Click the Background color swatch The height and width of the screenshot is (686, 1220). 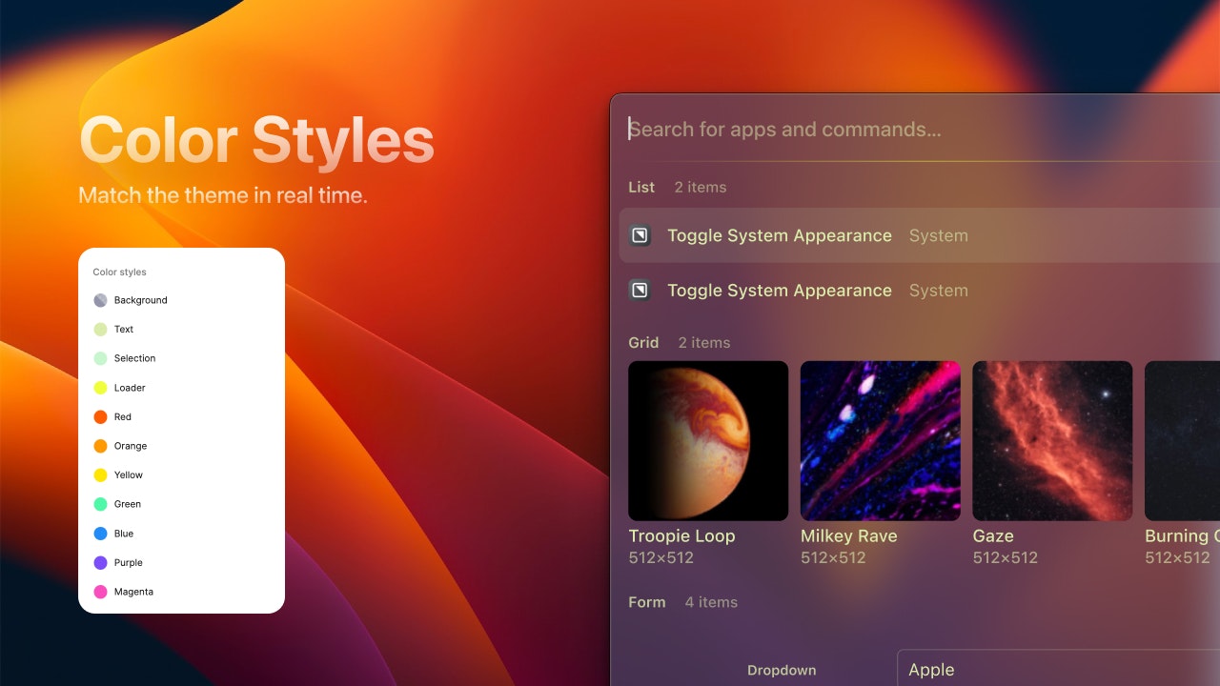(x=100, y=300)
